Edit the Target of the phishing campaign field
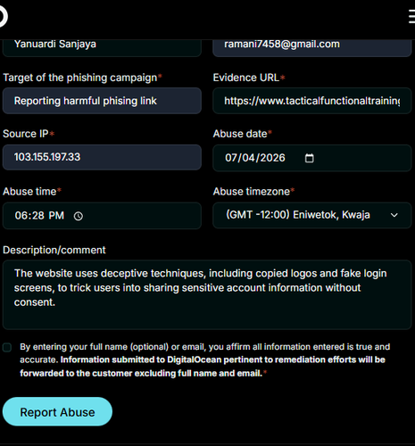 coord(102,101)
